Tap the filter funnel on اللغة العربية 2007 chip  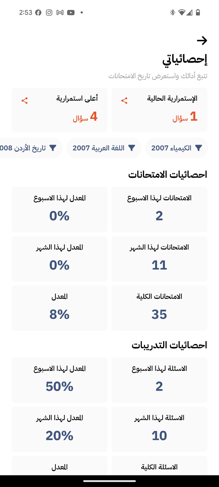pos(132,148)
